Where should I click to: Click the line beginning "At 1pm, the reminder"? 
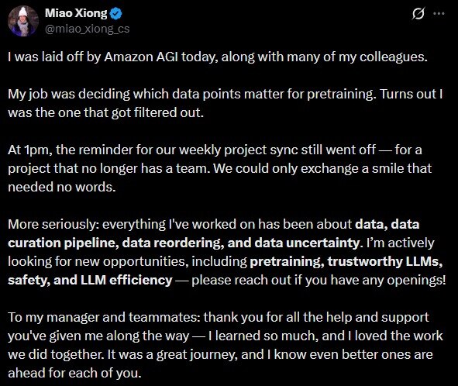point(215,150)
